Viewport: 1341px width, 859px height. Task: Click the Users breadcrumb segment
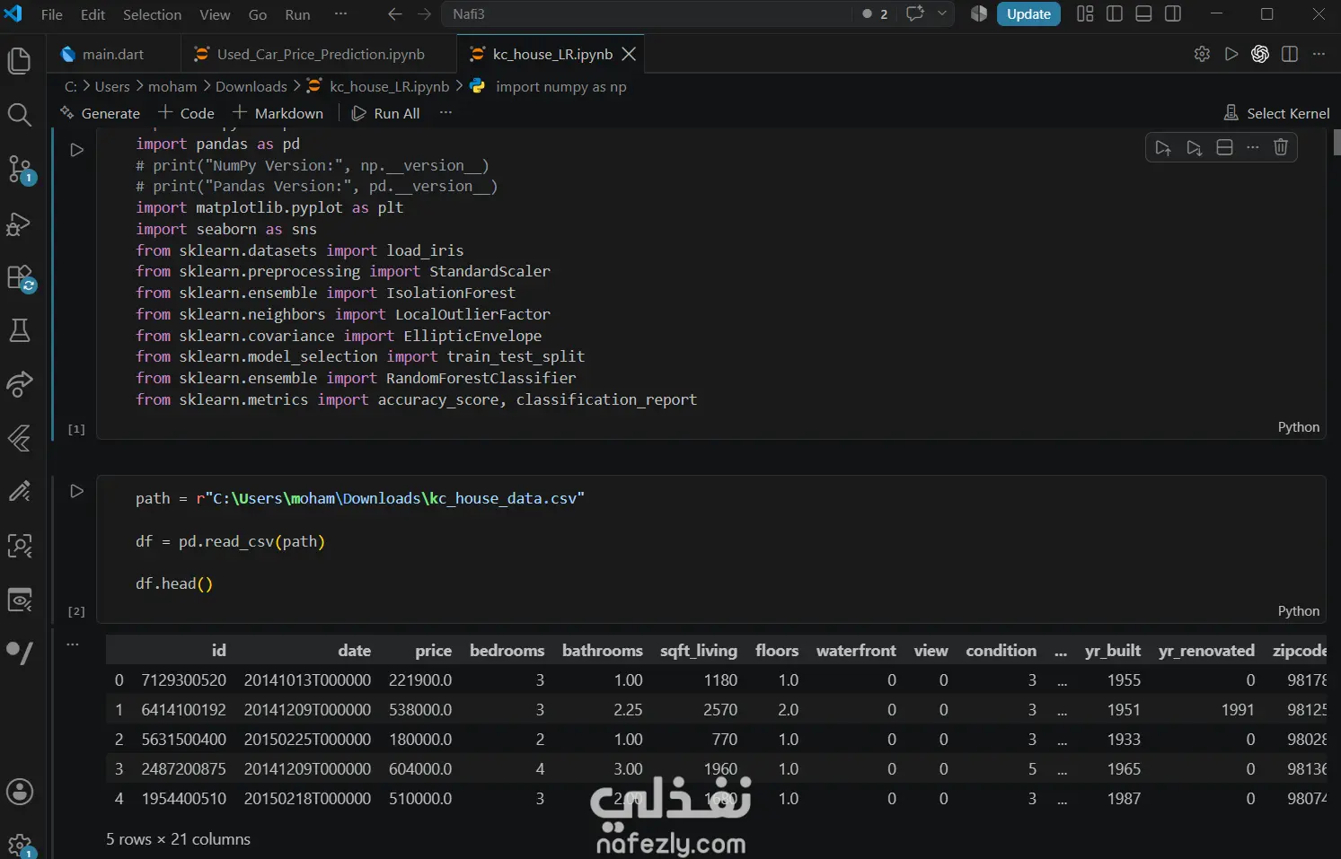(x=112, y=86)
